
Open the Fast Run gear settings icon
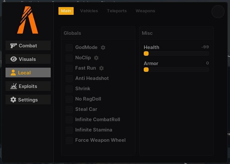pos(101,68)
